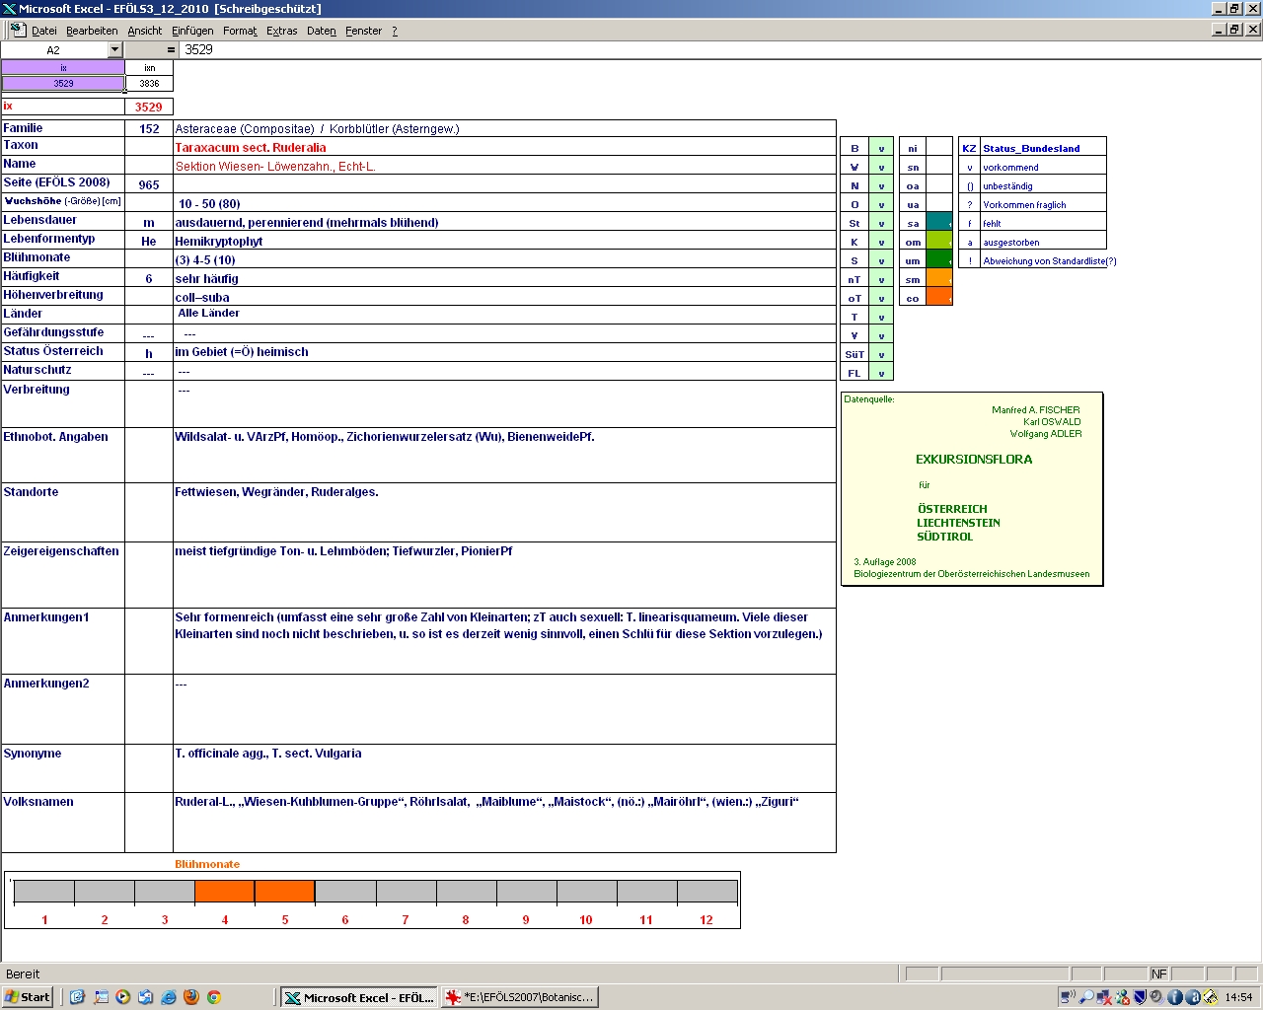Click the orange month 5 bar segment
This screenshot has height=1010, width=1263.
coord(285,892)
